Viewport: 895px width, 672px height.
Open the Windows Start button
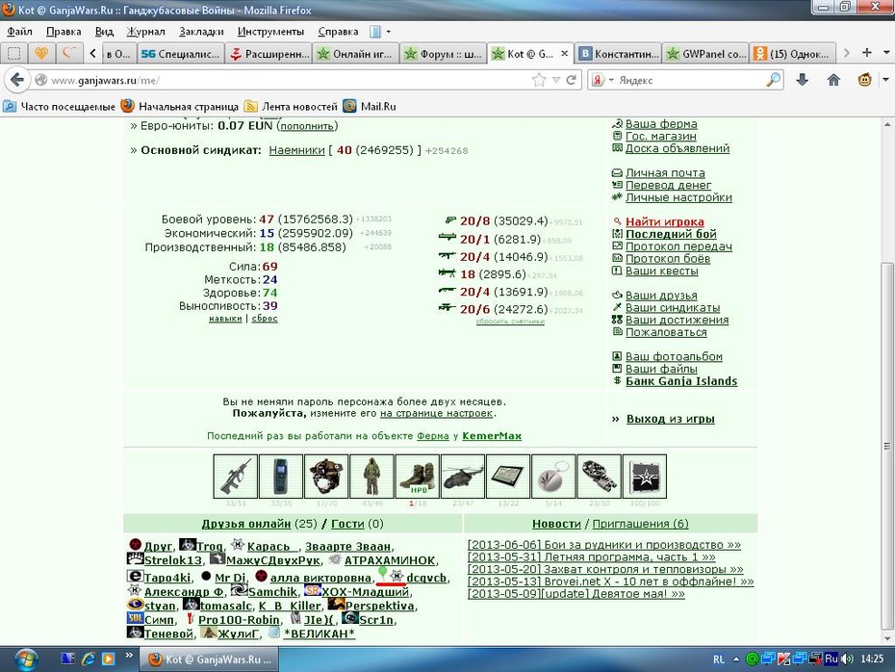[x=25, y=659]
